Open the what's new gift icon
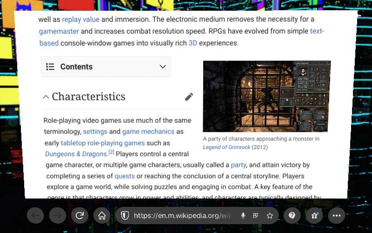The height and width of the screenshot is (233, 372). [314, 215]
